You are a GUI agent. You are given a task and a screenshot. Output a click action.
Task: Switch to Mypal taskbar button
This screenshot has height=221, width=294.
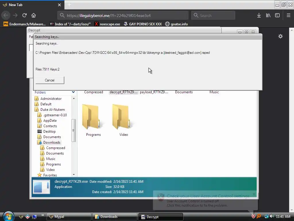click(69, 217)
